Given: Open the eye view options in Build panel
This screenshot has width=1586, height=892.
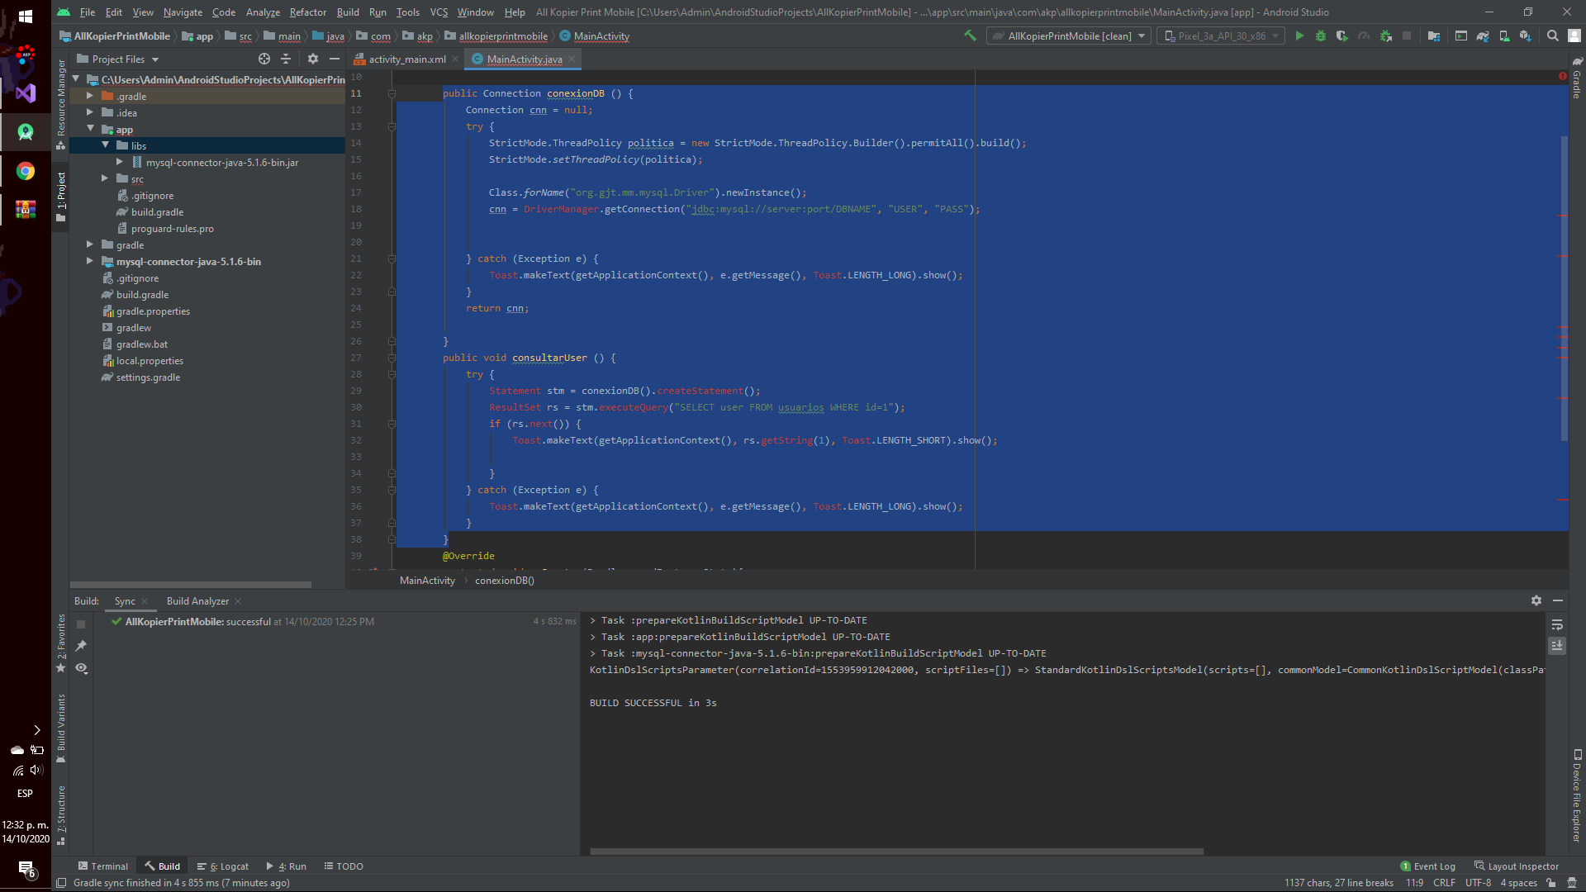Looking at the screenshot, I should 81,668.
